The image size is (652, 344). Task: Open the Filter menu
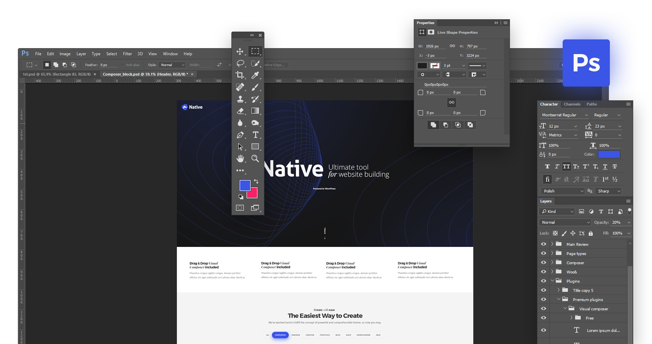(x=127, y=54)
